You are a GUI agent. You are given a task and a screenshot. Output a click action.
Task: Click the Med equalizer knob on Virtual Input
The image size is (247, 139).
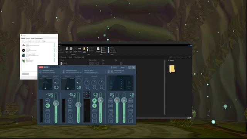94,83
